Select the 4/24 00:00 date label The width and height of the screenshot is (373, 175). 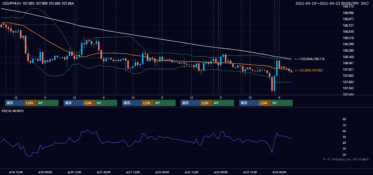tap(279, 172)
